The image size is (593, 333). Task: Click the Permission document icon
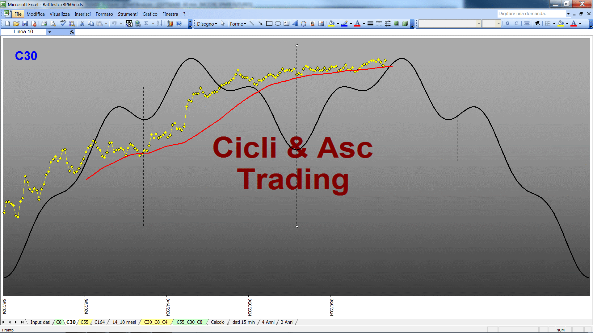tap(34, 23)
